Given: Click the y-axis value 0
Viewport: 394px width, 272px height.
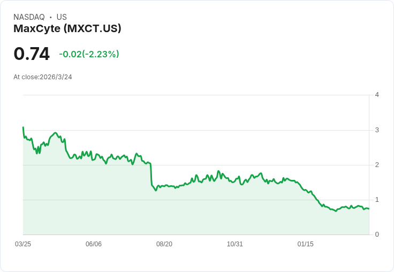Looking at the screenshot, I should coord(377,235).
